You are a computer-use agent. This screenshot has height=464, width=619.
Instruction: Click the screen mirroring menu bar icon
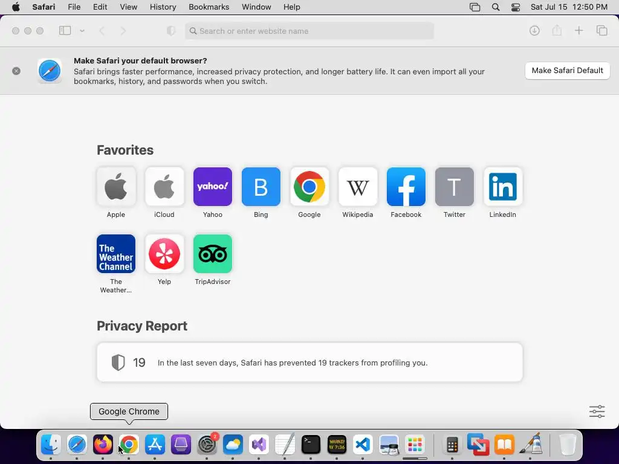475,7
